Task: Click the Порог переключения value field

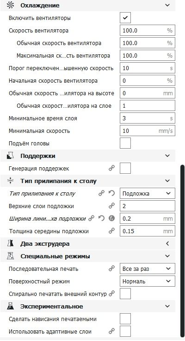Action: click(148, 68)
